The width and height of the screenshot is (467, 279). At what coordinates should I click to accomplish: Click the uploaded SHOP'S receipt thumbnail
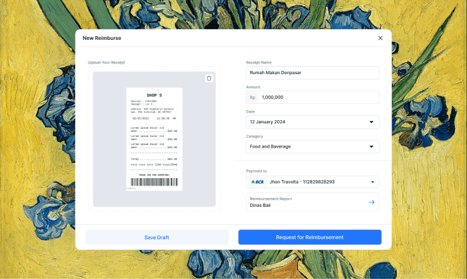coord(154,138)
